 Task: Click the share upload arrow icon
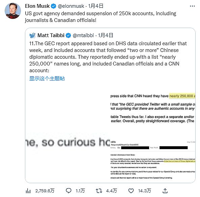click(x=165, y=191)
